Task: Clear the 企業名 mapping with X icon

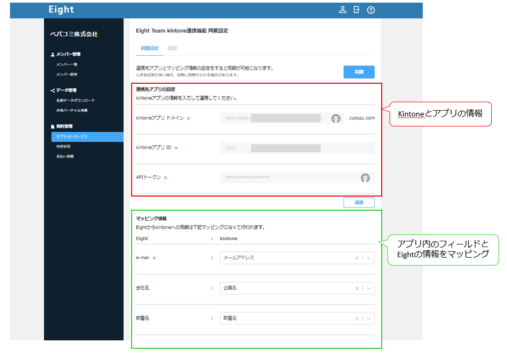Action: 357,289
